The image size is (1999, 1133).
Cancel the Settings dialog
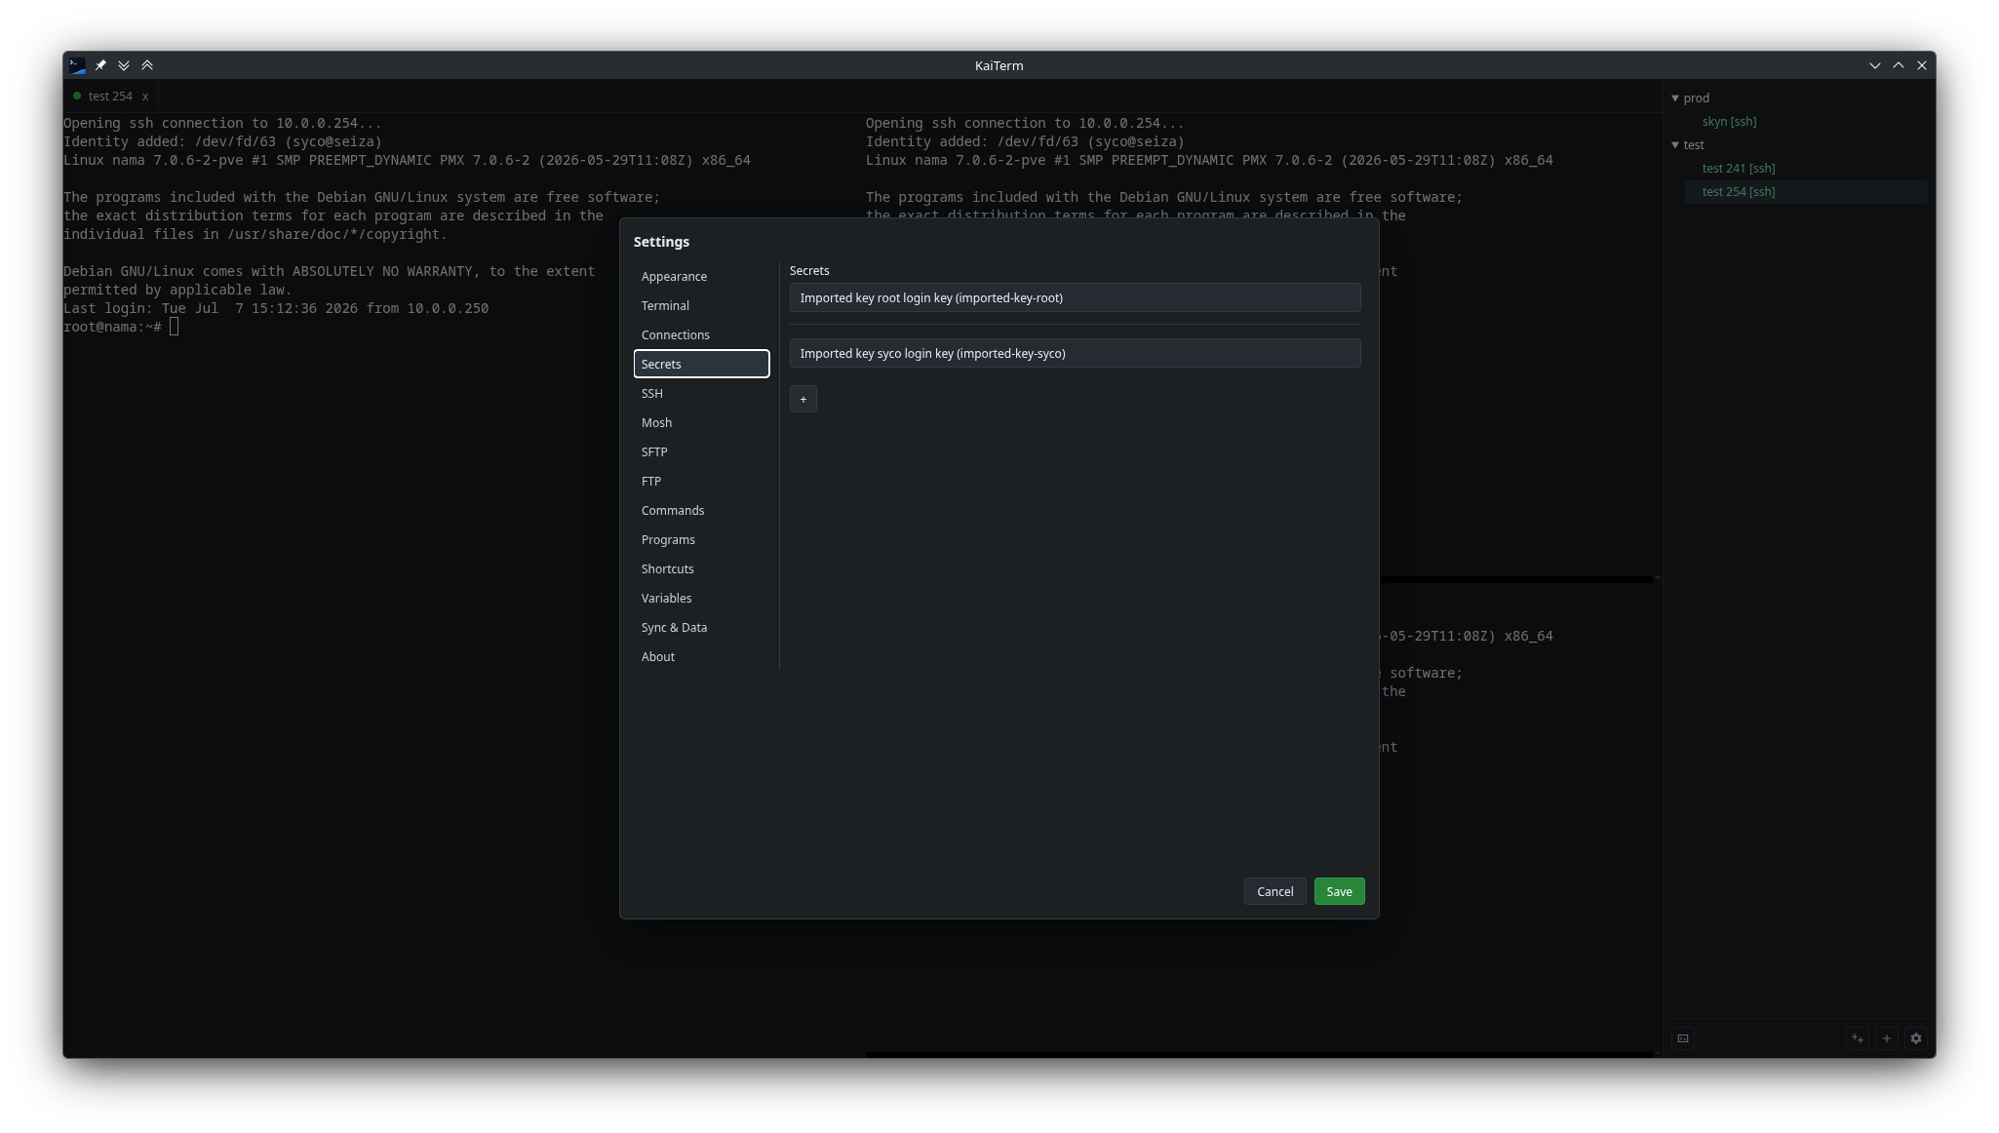pyautogui.click(x=1274, y=892)
